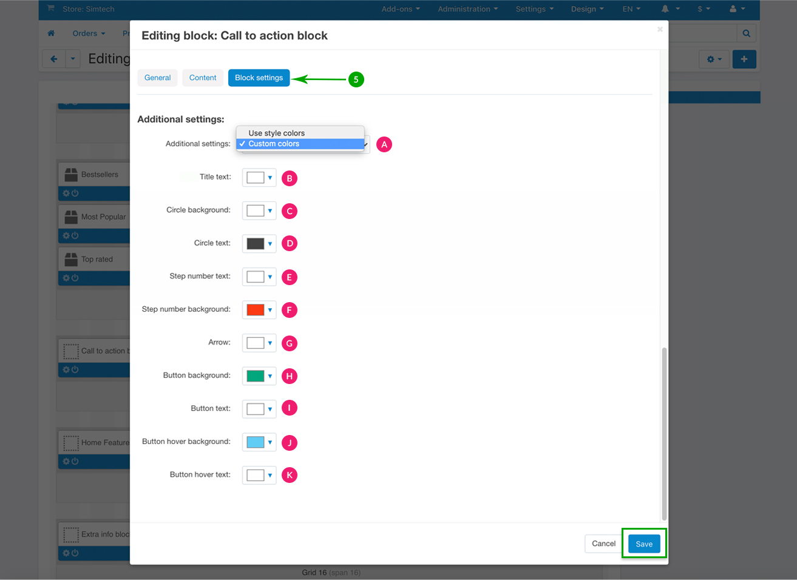797x580 pixels.
Task: Switch to the Content tab
Action: [x=203, y=78]
